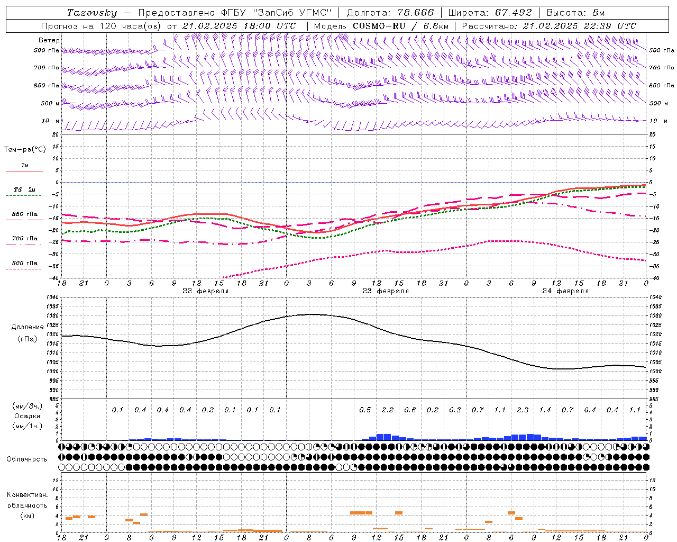
Task: Click the 0.3 precipitation total value
Action: coord(455,410)
